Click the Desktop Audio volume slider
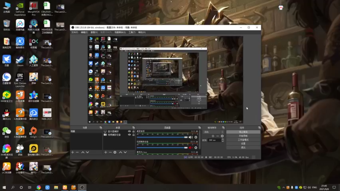Viewport: 340px width, 191px height. click(162, 137)
